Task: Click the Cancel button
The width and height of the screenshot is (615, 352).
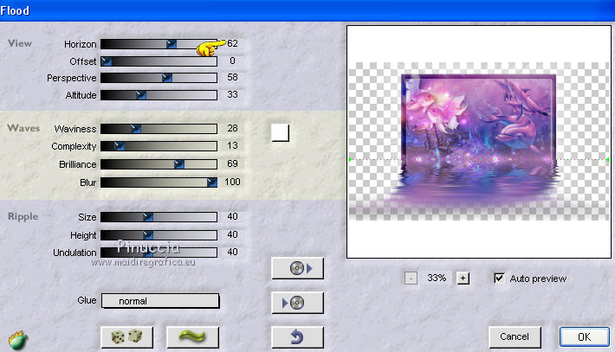Action: (x=515, y=336)
